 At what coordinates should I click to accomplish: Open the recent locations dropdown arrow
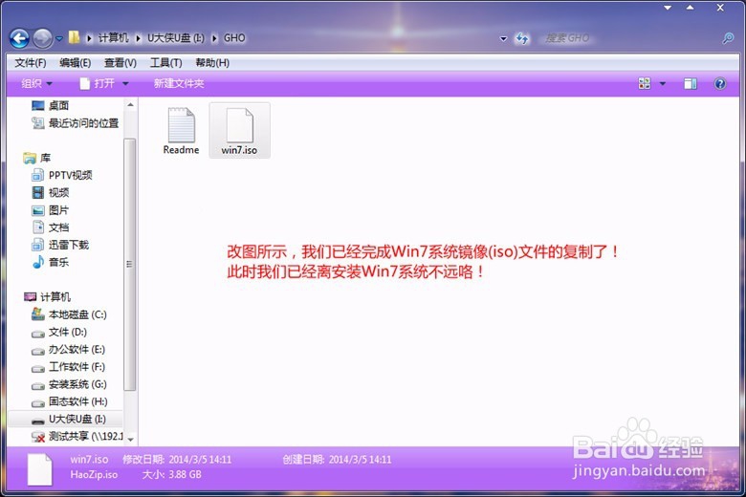[59, 38]
